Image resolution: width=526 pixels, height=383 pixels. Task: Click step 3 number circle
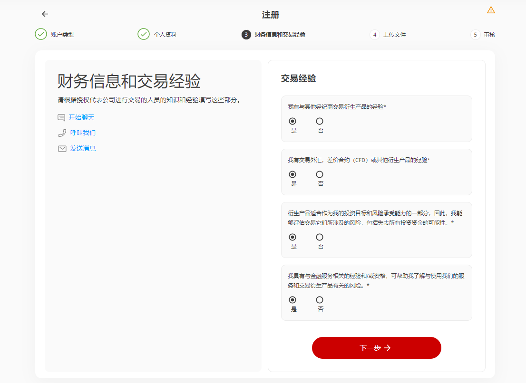tap(246, 35)
